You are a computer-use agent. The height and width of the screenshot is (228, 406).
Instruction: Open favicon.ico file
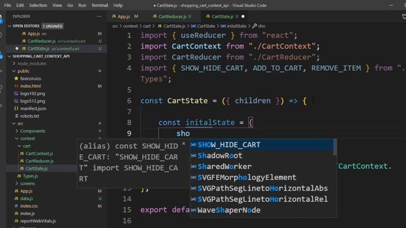tap(30, 79)
